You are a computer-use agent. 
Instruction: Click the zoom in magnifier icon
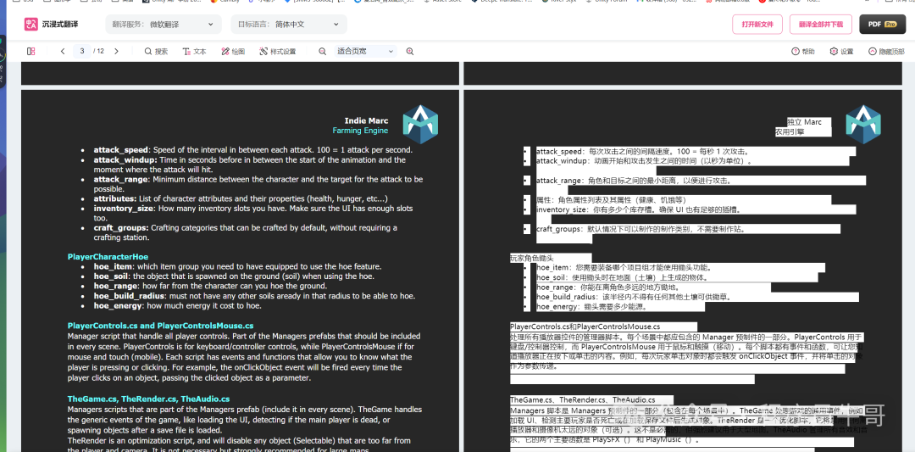tap(410, 52)
